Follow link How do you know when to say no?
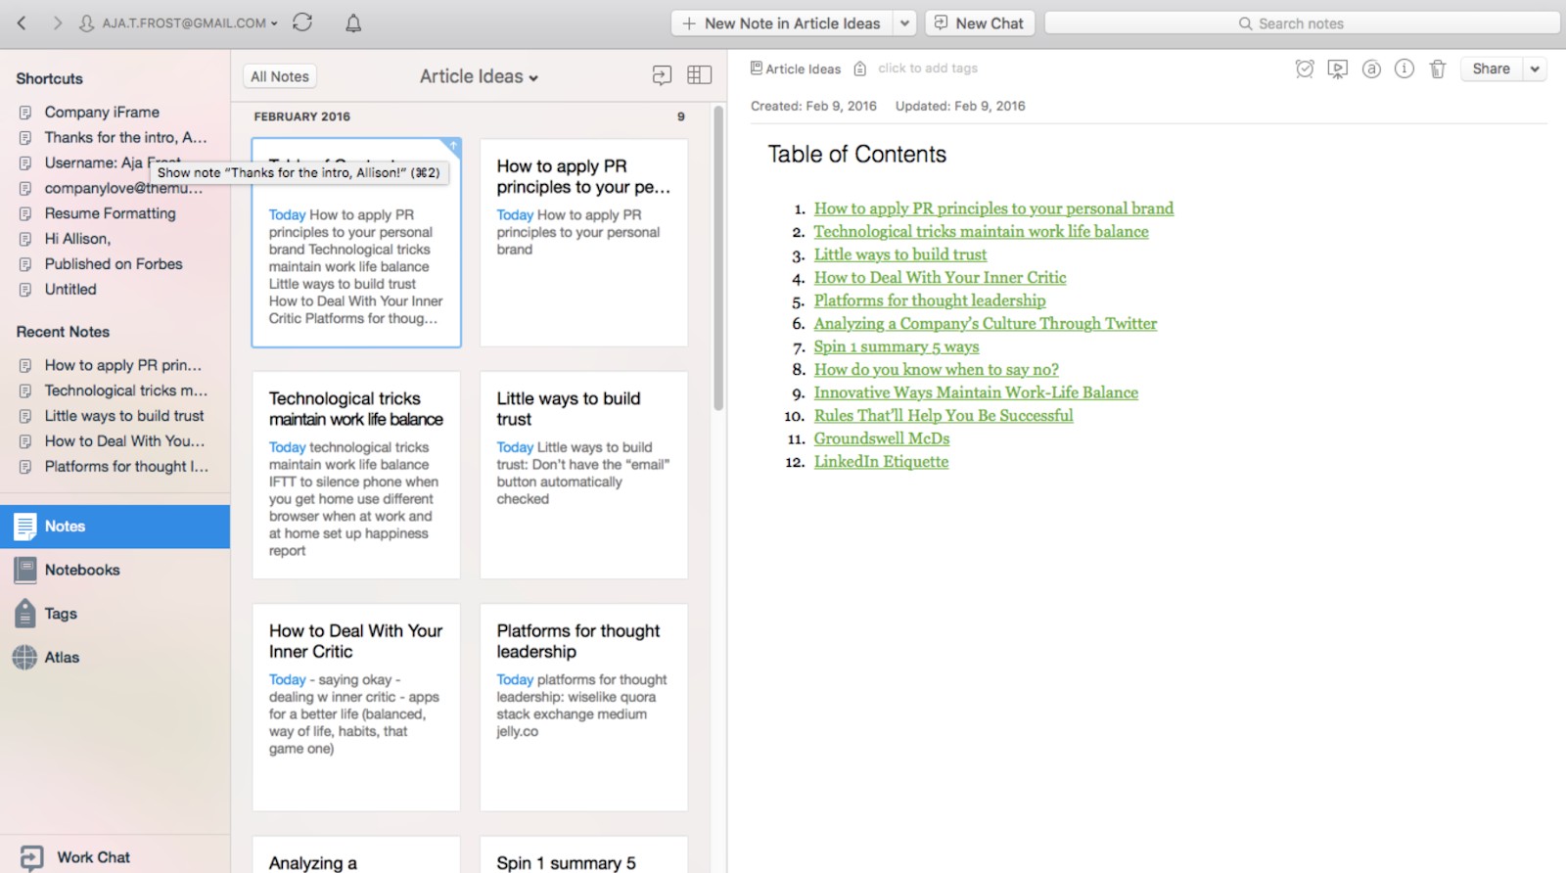Viewport: 1566px width, 873px height. click(937, 370)
